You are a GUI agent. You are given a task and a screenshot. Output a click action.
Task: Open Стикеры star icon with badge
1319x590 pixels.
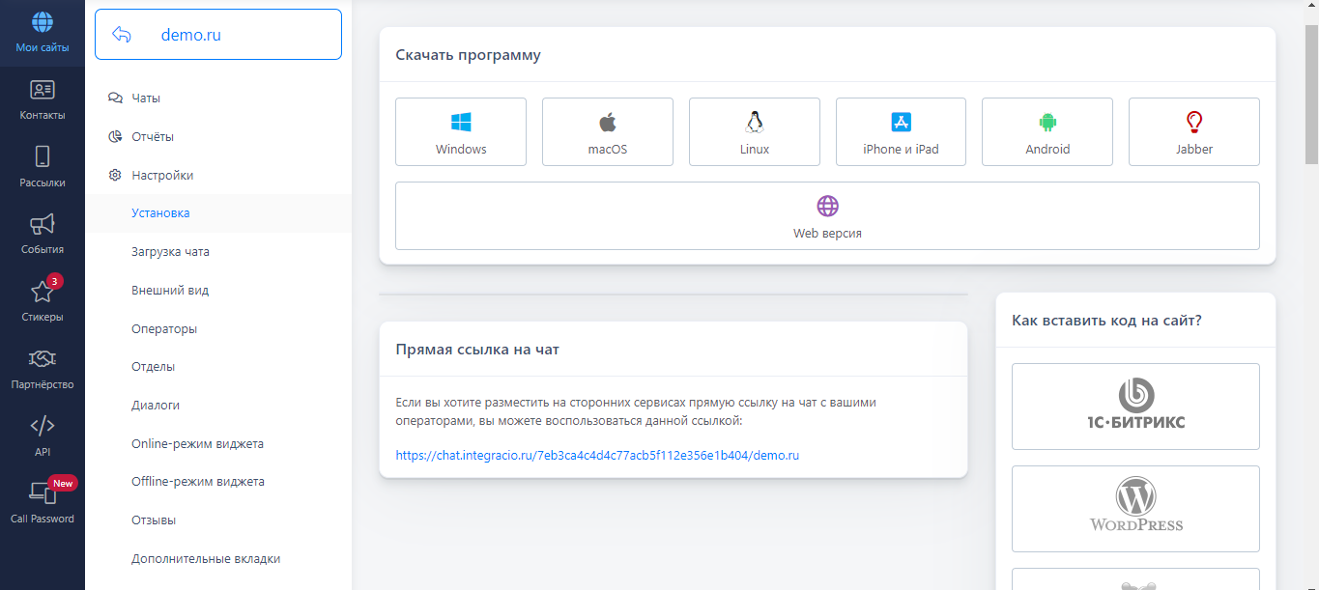[43, 301]
